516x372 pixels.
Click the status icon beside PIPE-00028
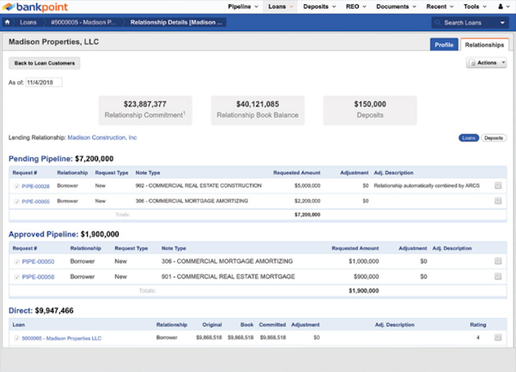[17, 185]
